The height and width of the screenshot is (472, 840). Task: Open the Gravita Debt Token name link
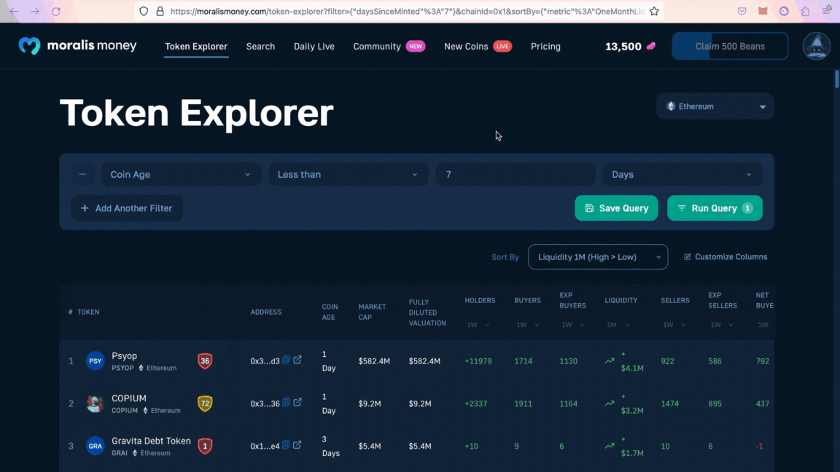click(151, 441)
